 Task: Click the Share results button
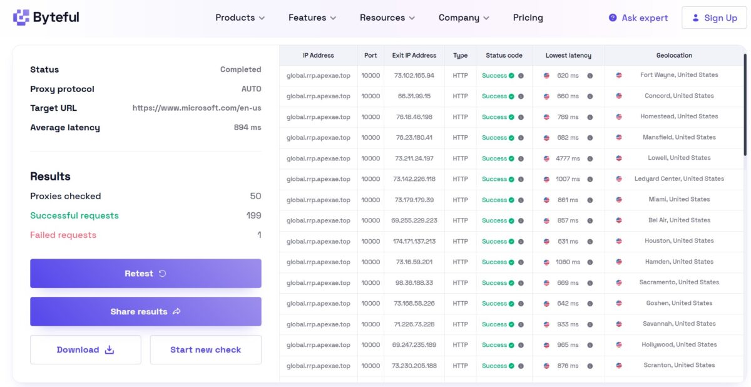coord(146,311)
